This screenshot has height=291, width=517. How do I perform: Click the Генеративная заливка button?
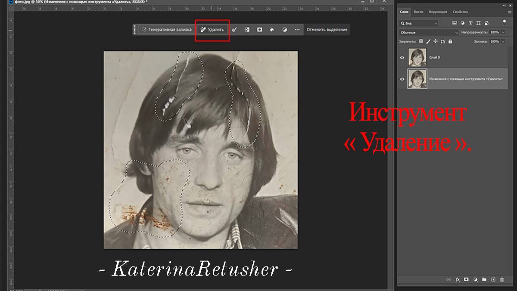pos(166,30)
